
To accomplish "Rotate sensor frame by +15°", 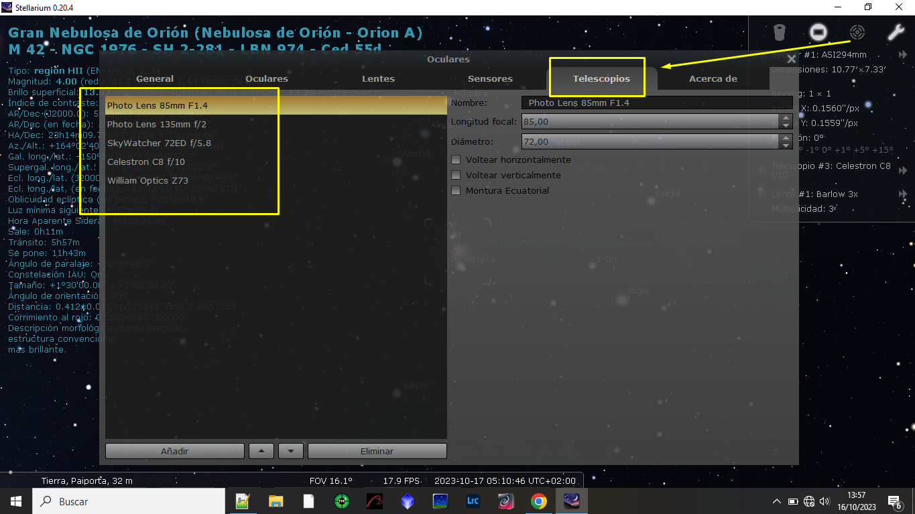I will tap(883, 151).
